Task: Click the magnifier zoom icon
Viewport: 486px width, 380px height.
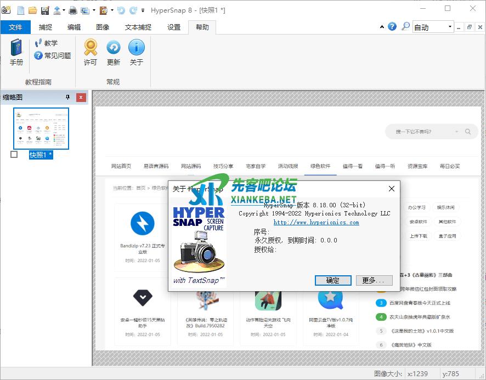Action: [x=405, y=27]
